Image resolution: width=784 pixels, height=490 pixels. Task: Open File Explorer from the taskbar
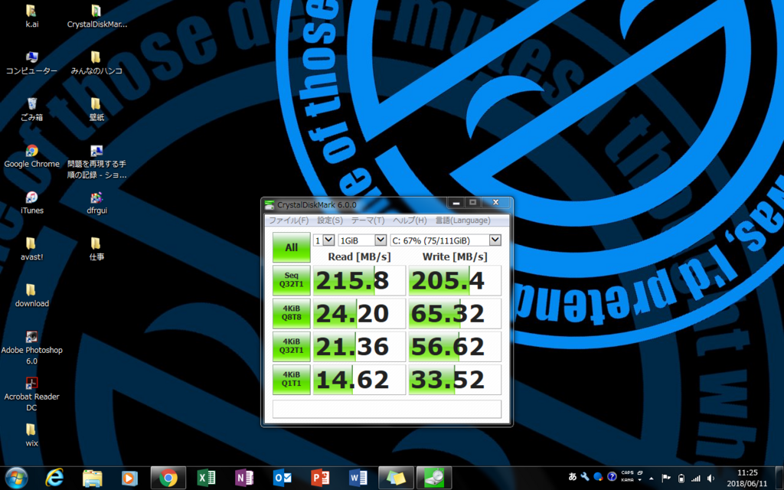pos(93,478)
